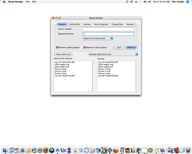
Task: Select 2004 wages.png in items list
Action: point(62,64)
